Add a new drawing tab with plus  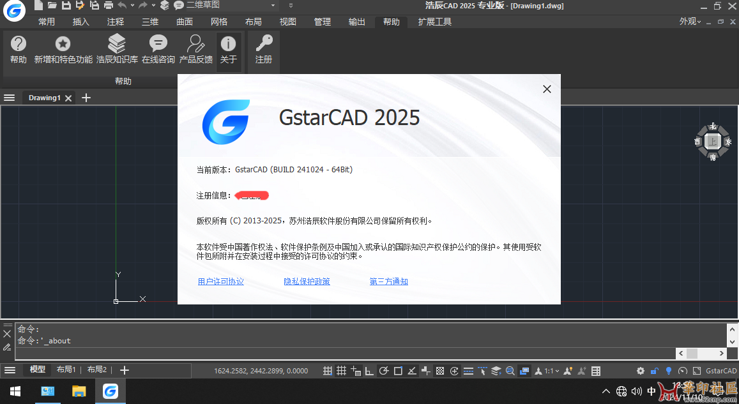(x=86, y=98)
